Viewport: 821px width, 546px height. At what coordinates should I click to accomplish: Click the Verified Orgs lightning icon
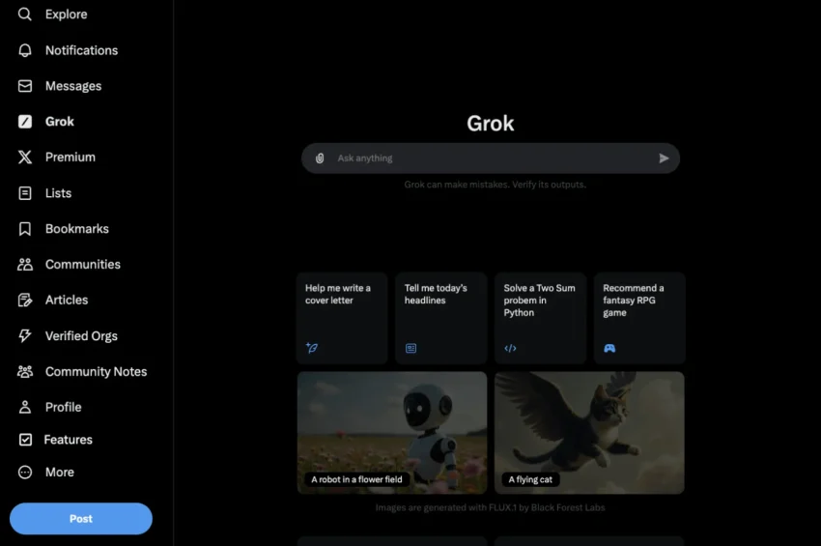coord(25,336)
